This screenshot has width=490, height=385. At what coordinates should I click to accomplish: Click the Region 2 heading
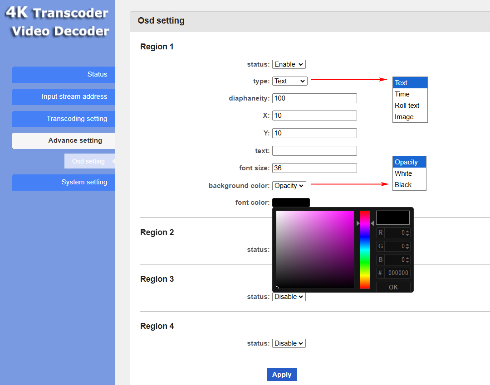click(157, 232)
